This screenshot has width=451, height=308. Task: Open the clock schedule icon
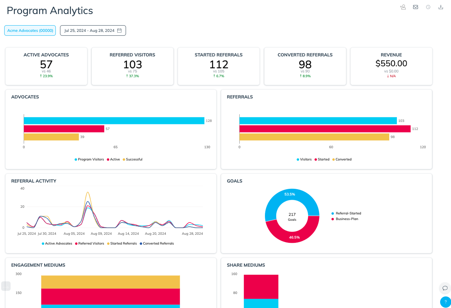pos(428,7)
